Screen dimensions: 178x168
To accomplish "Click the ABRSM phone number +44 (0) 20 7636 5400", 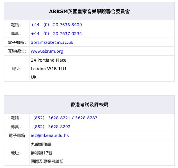I will pos(56,25).
